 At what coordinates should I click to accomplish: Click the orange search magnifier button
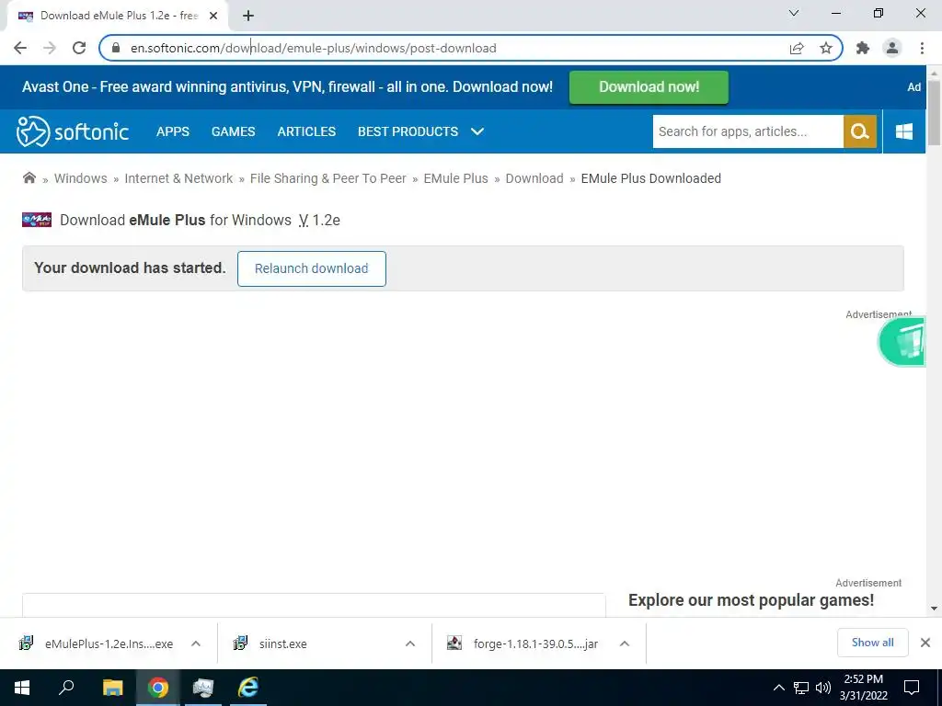[860, 131]
